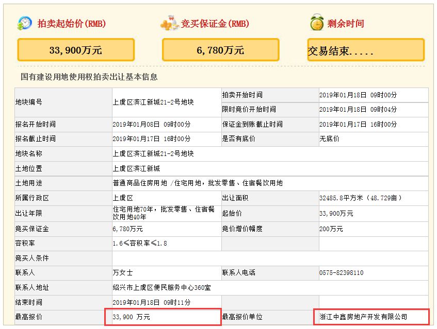Select the value 2019年01月08日 09时00分

coord(151,124)
